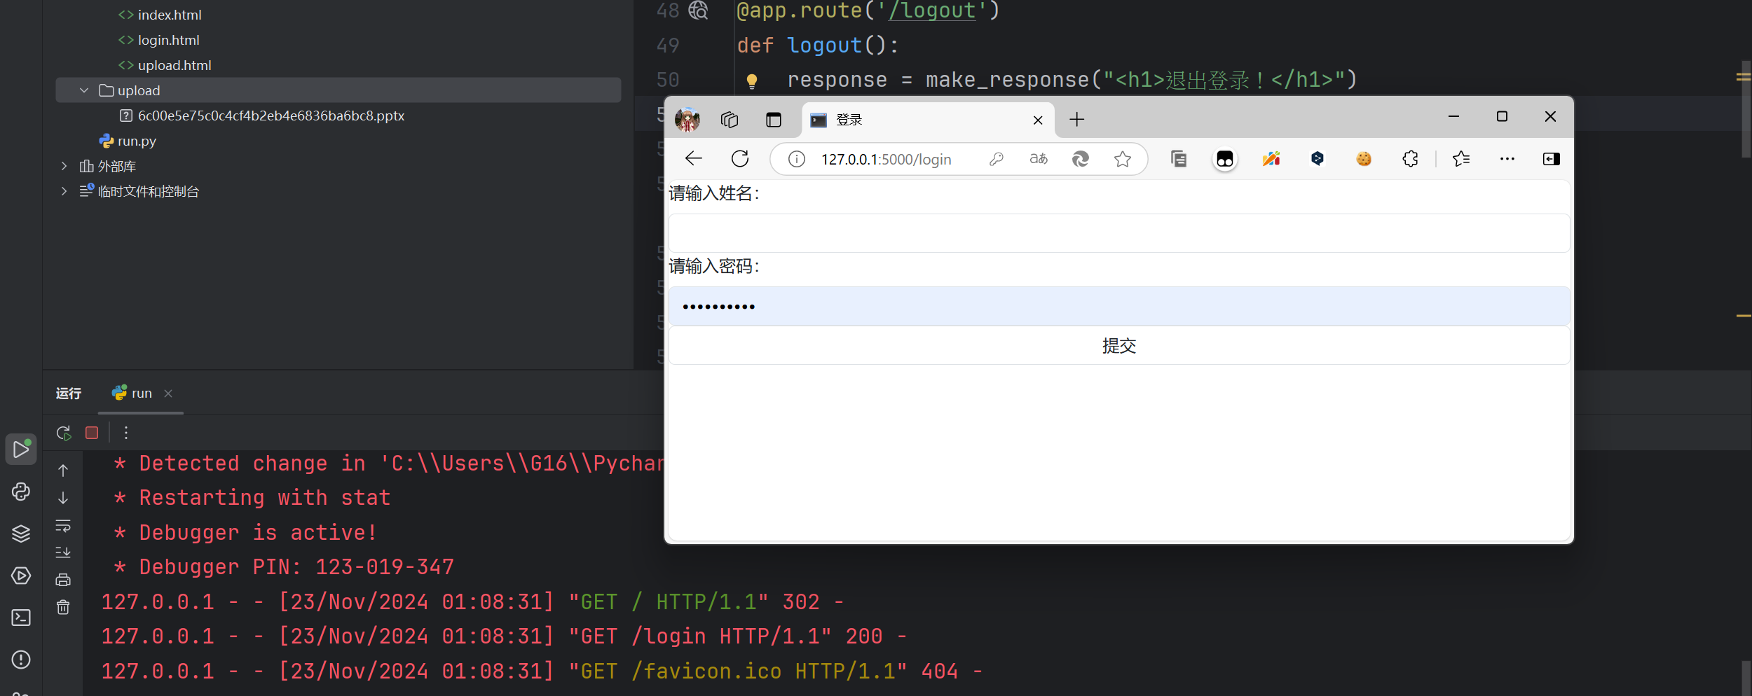This screenshot has width=1752, height=696.
Task: Expand the 外部库 node
Action: click(64, 166)
